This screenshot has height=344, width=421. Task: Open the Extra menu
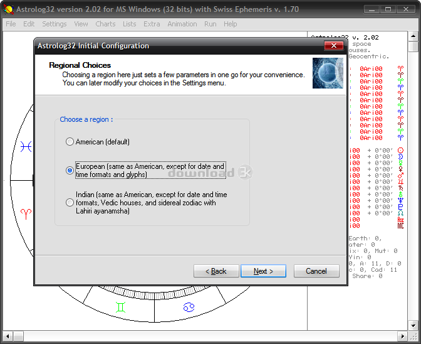pos(152,24)
